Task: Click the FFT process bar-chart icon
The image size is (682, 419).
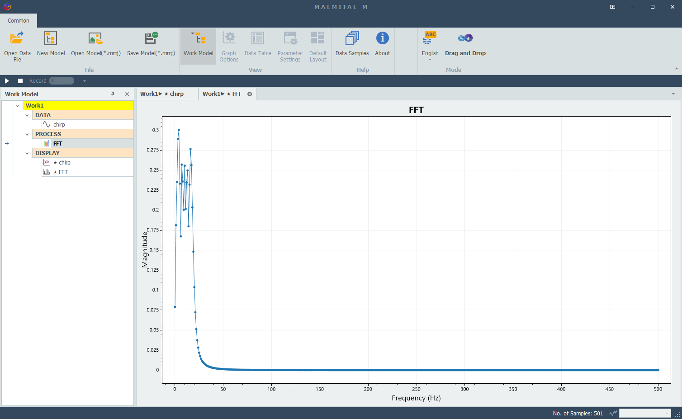Action: pos(47,144)
